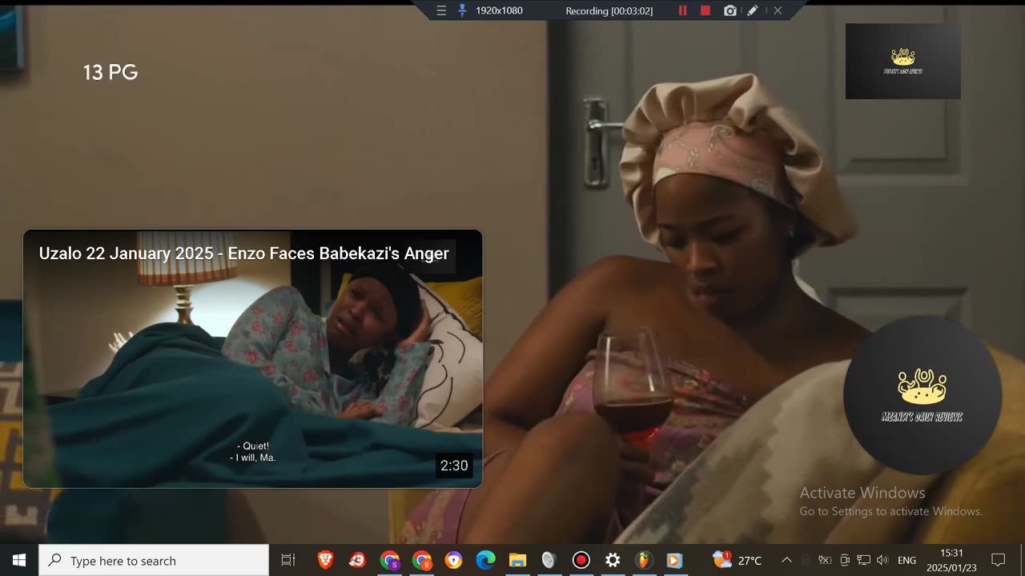This screenshot has height=576, width=1025.
Task: Stop the screen recording with red square
Action: pos(705,10)
